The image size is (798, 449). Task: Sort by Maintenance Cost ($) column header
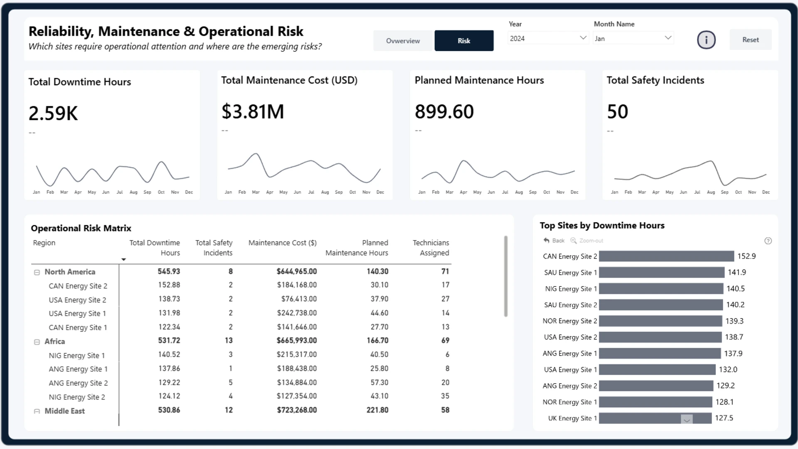282,243
